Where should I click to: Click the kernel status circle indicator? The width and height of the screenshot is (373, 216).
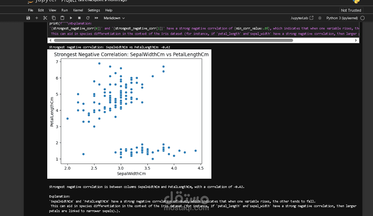(363, 18)
